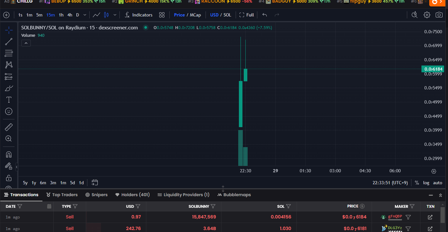Image resolution: width=448 pixels, height=232 pixels.
Task: Filter transactions by USD amount
Action: [138, 206]
